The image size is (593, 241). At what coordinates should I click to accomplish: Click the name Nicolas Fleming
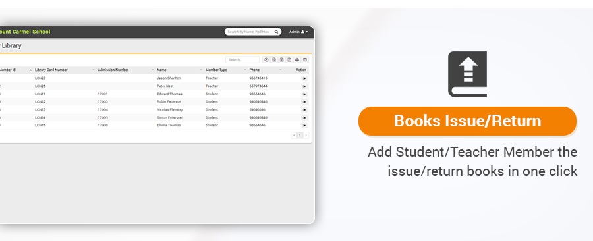169,109
